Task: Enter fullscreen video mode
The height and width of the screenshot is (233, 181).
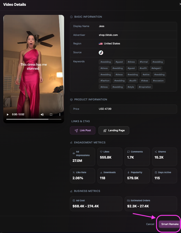Action: [51, 114]
